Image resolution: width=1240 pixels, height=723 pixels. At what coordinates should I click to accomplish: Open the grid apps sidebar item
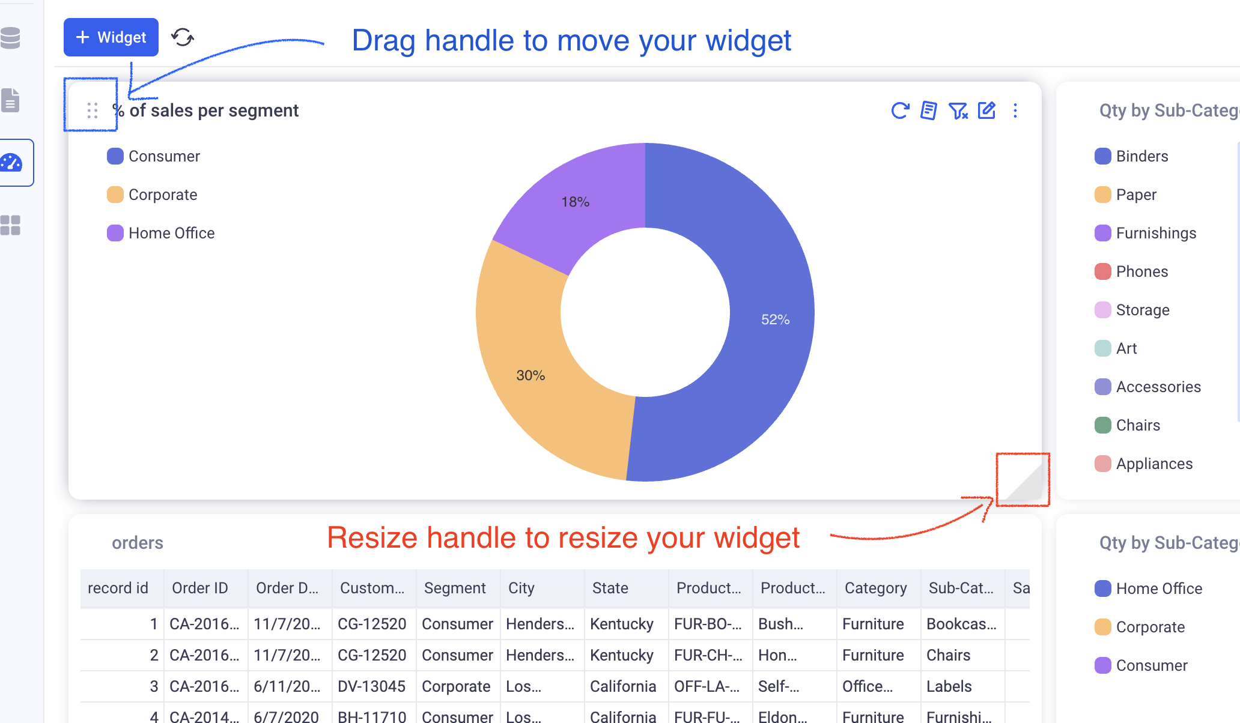[x=11, y=225]
